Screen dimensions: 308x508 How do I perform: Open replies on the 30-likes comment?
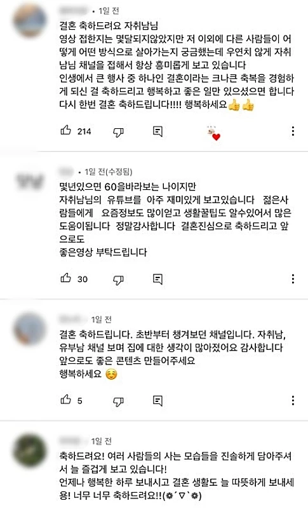click(x=157, y=279)
